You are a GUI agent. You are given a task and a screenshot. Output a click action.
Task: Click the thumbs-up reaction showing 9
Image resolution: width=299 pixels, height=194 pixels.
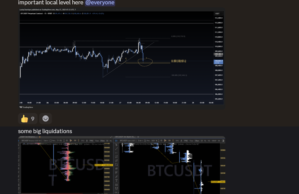tap(27, 118)
